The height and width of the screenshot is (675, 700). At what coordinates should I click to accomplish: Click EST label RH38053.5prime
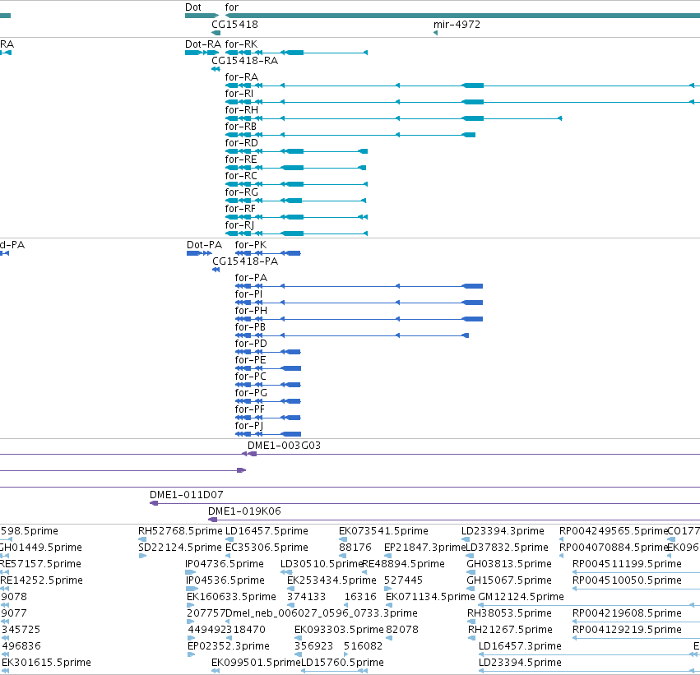(509, 613)
